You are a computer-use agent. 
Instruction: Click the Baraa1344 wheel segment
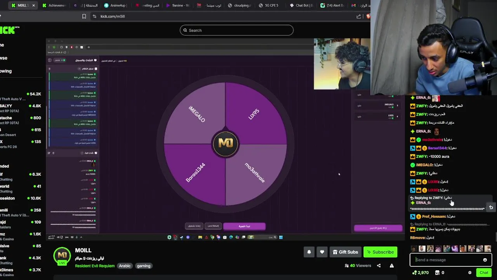point(195,173)
